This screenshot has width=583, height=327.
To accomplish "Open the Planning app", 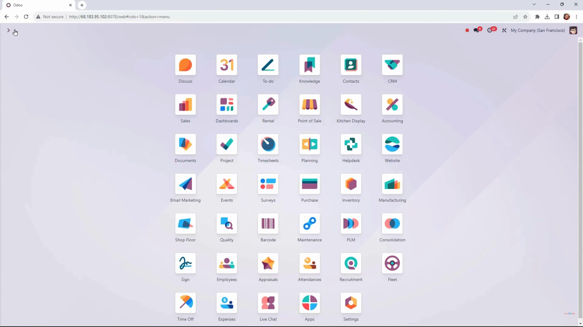I will pos(309,144).
